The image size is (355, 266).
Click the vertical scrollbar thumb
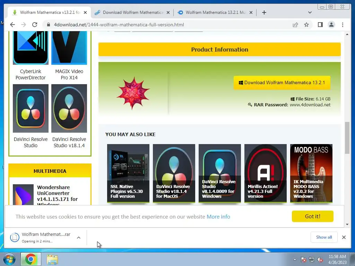347,138
